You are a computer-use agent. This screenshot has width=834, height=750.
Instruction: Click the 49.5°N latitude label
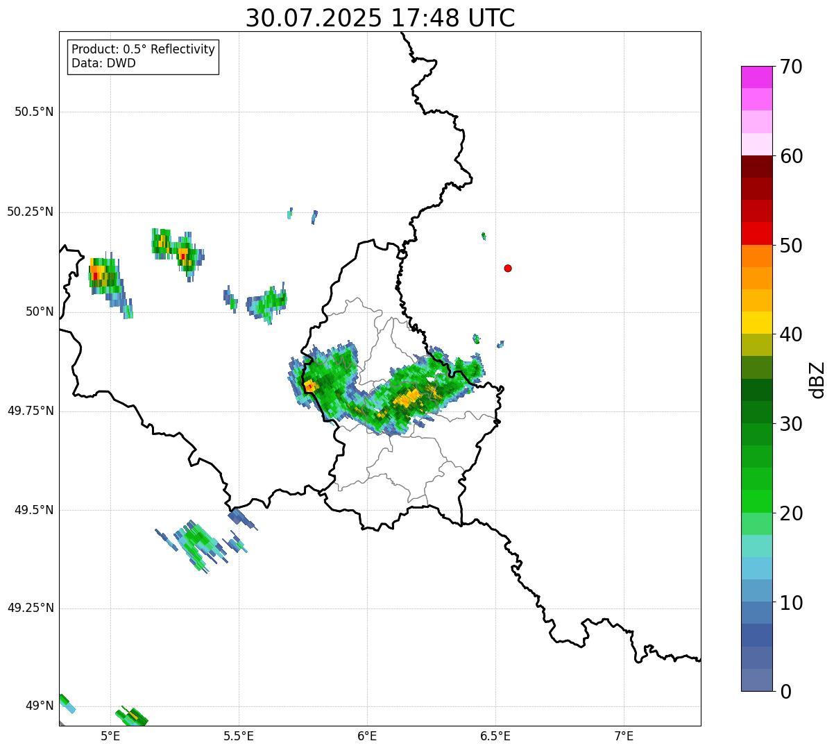point(33,510)
